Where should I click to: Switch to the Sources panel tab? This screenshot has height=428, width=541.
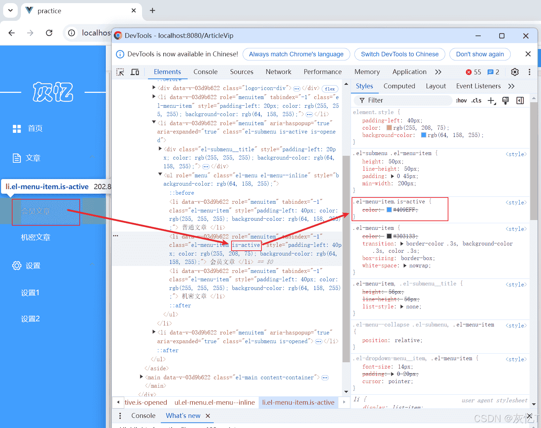tap(242, 72)
